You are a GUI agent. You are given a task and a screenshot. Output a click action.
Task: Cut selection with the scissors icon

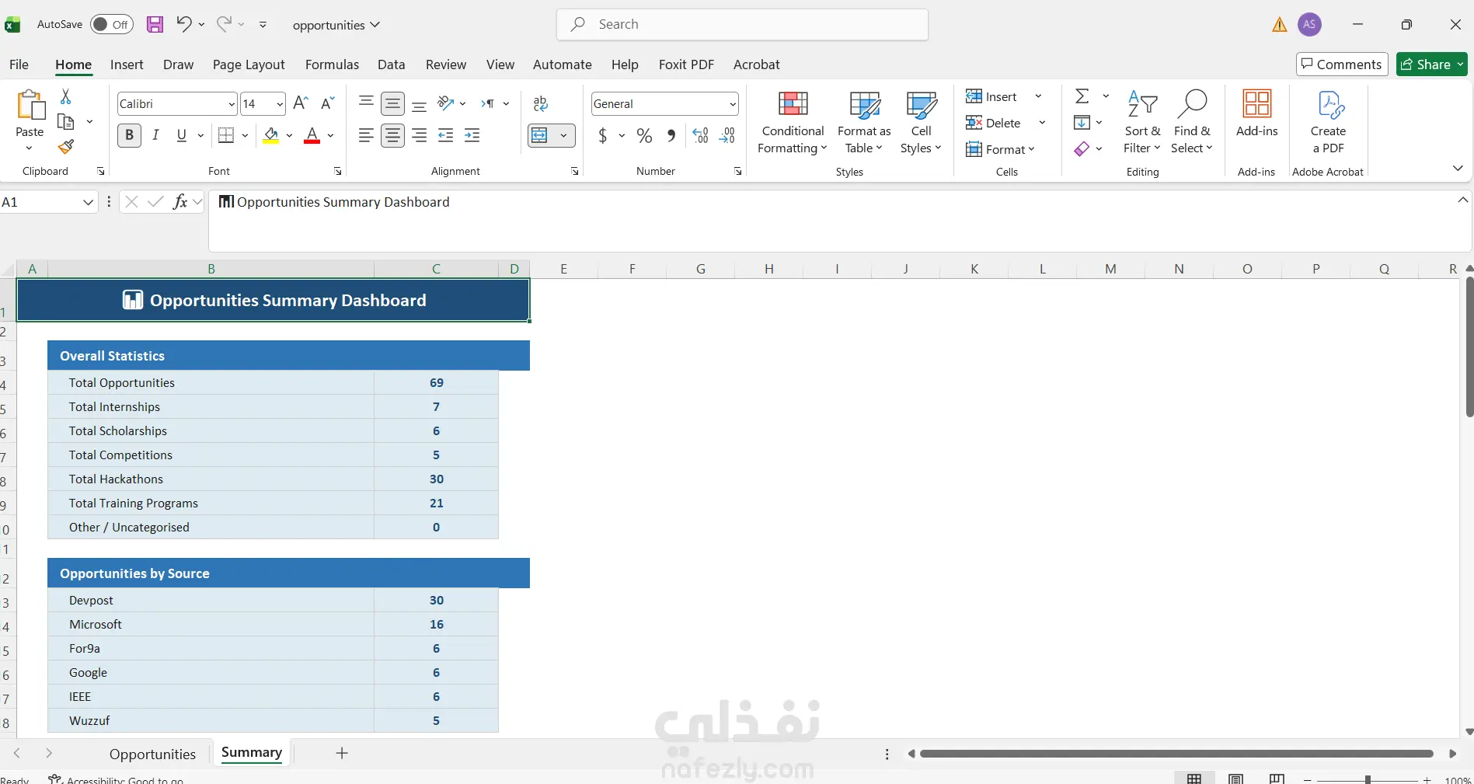tap(66, 96)
